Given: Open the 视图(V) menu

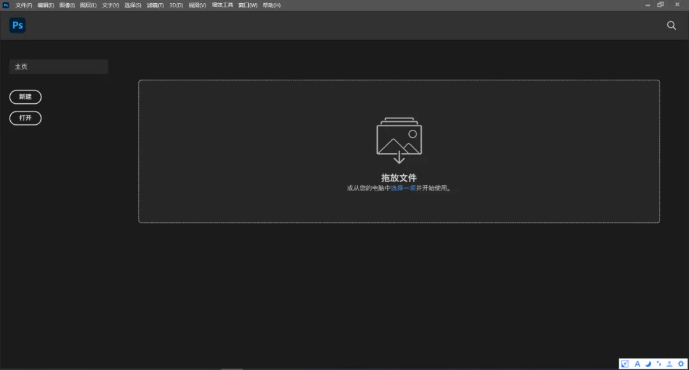Looking at the screenshot, I should click(197, 5).
